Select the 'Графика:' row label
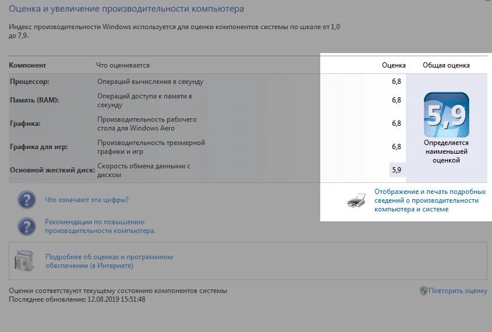492x332 pixels. (25, 123)
